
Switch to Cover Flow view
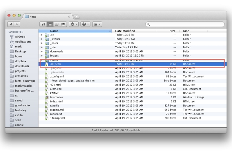[x=63, y=24]
